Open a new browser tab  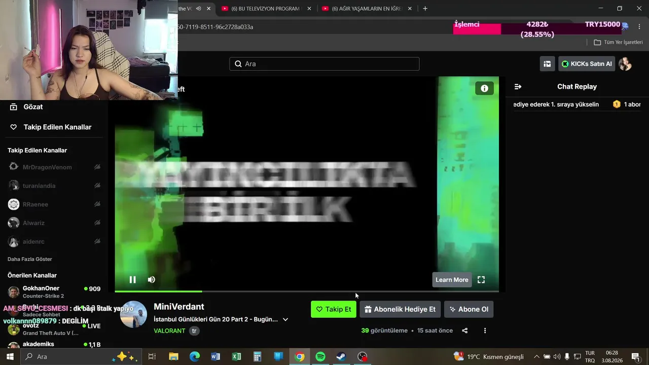click(x=425, y=9)
